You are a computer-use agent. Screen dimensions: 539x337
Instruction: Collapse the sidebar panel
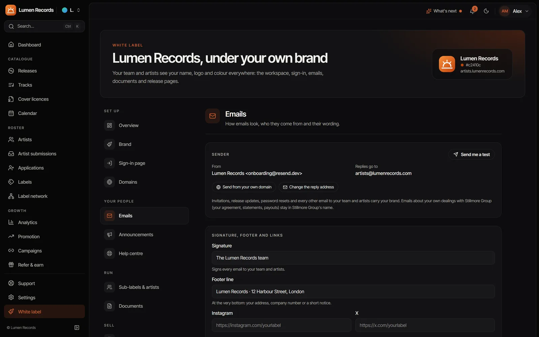[x=77, y=328]
